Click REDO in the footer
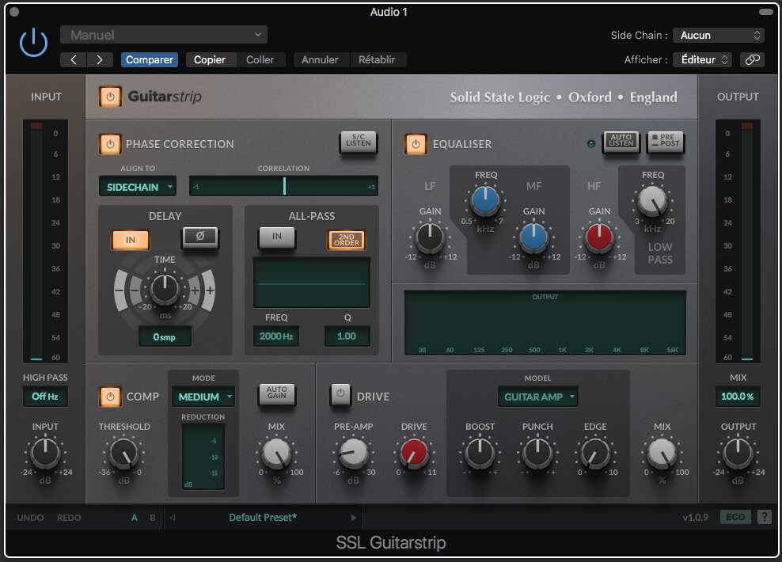The width and height of the screenshot is (782, 562). (x=69, y=518)
